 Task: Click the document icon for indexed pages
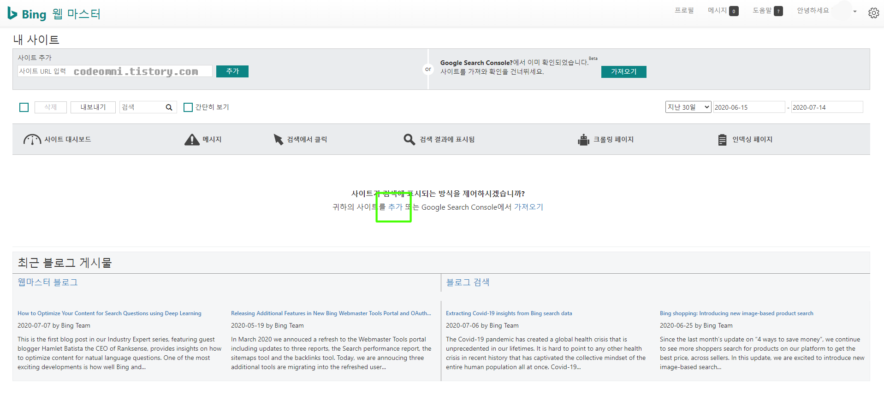[722, 140]
